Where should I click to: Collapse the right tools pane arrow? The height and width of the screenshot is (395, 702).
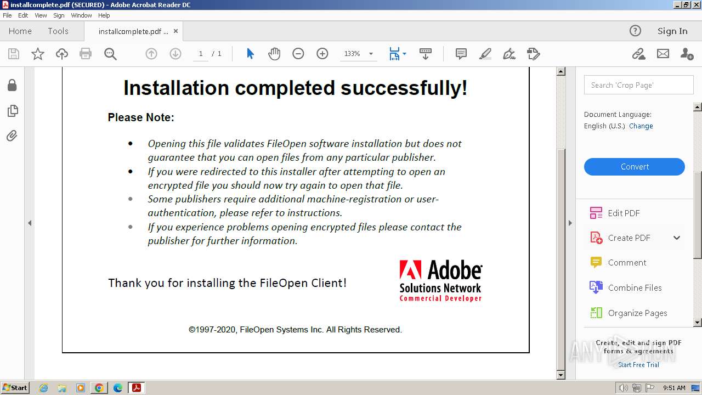point(570,223)
